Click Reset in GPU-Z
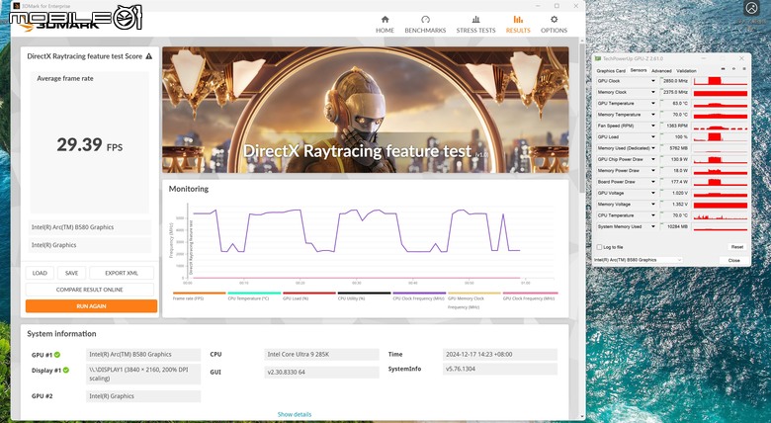Viewport: 771px width, 423px height. click(737, 247)
